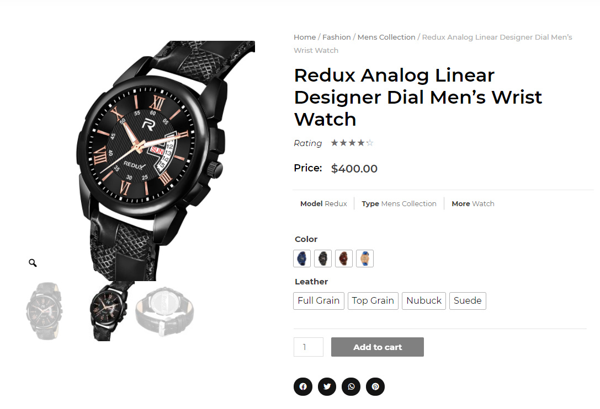Viewport: 600px width, 409px height.
Task: Open Fashion breadcrumb link
Action: (336, 37)
